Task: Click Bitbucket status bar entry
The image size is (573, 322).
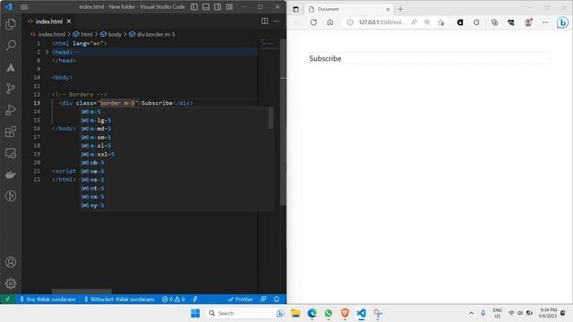Action: coord(119,299)
